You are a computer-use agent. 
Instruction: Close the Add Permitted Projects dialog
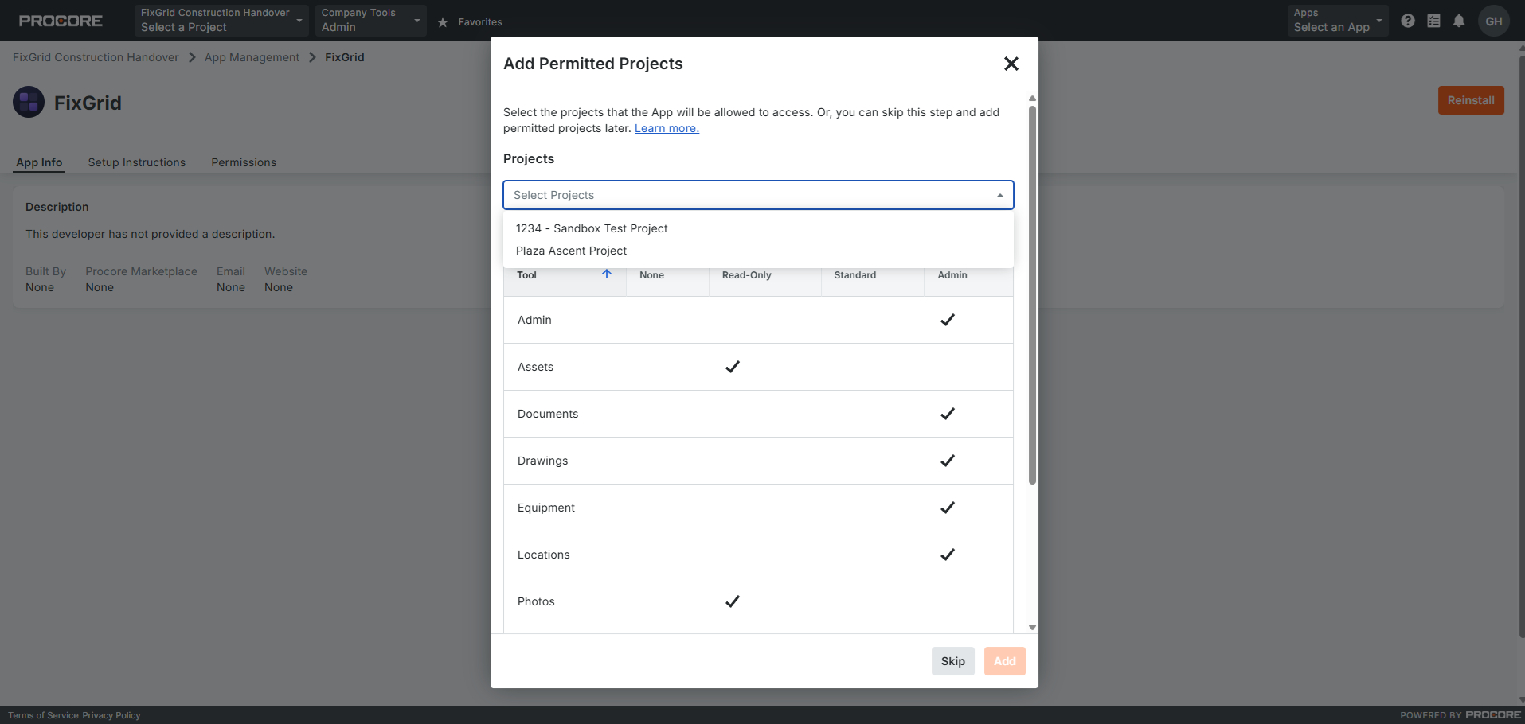point(1011,64)
